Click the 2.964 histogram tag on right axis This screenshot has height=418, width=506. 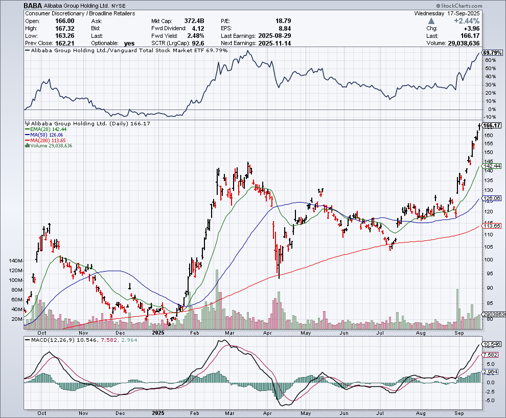coord(491,372)
